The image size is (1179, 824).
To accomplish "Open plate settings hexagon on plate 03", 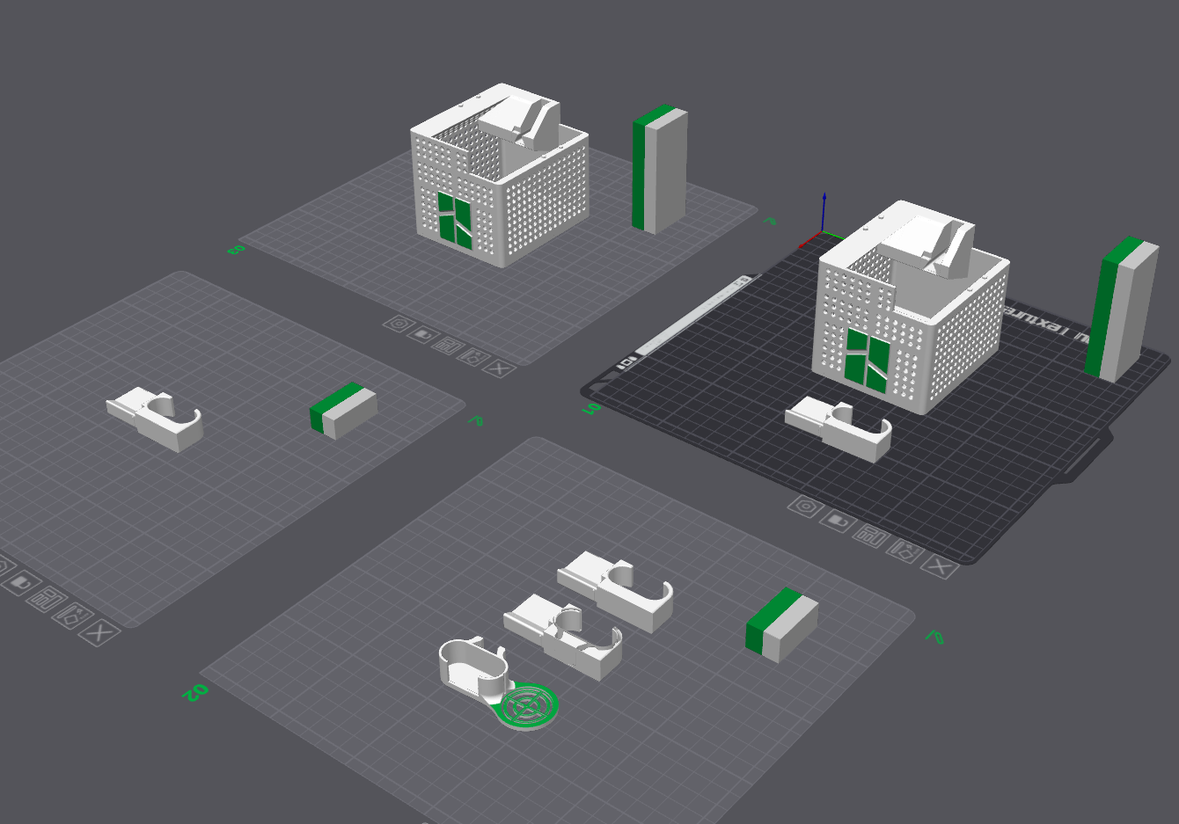I will 399,324.
